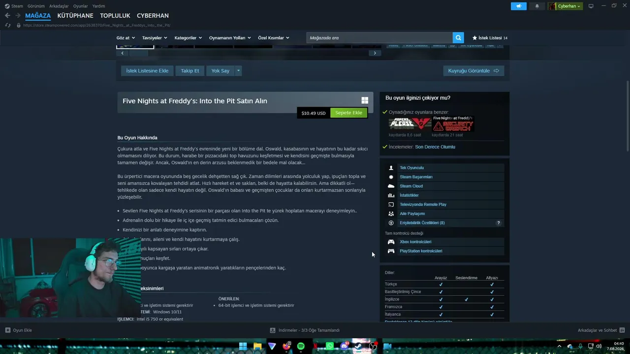The image size is (630, 354).
Task: Open the Cyberhan account dropdown
Action: tap(565, 6)
